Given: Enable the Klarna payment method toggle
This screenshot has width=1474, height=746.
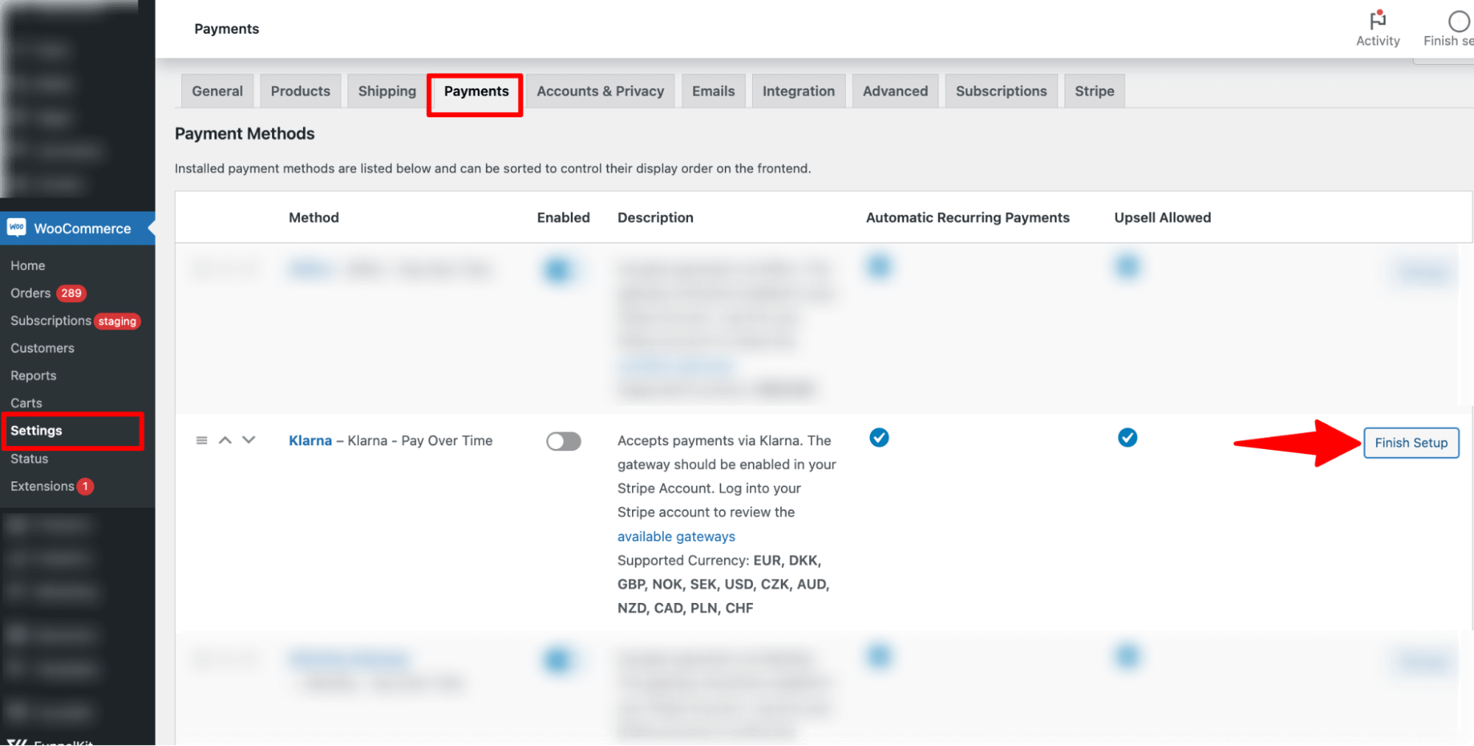Looking at the screenshot, I should click(563, 441).
